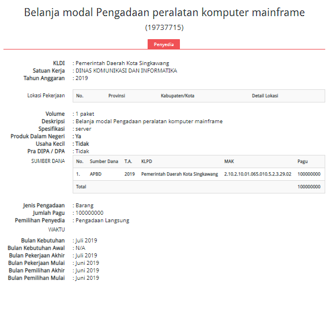Click the Kabupaten/Kota column header

tap(178, 96)
